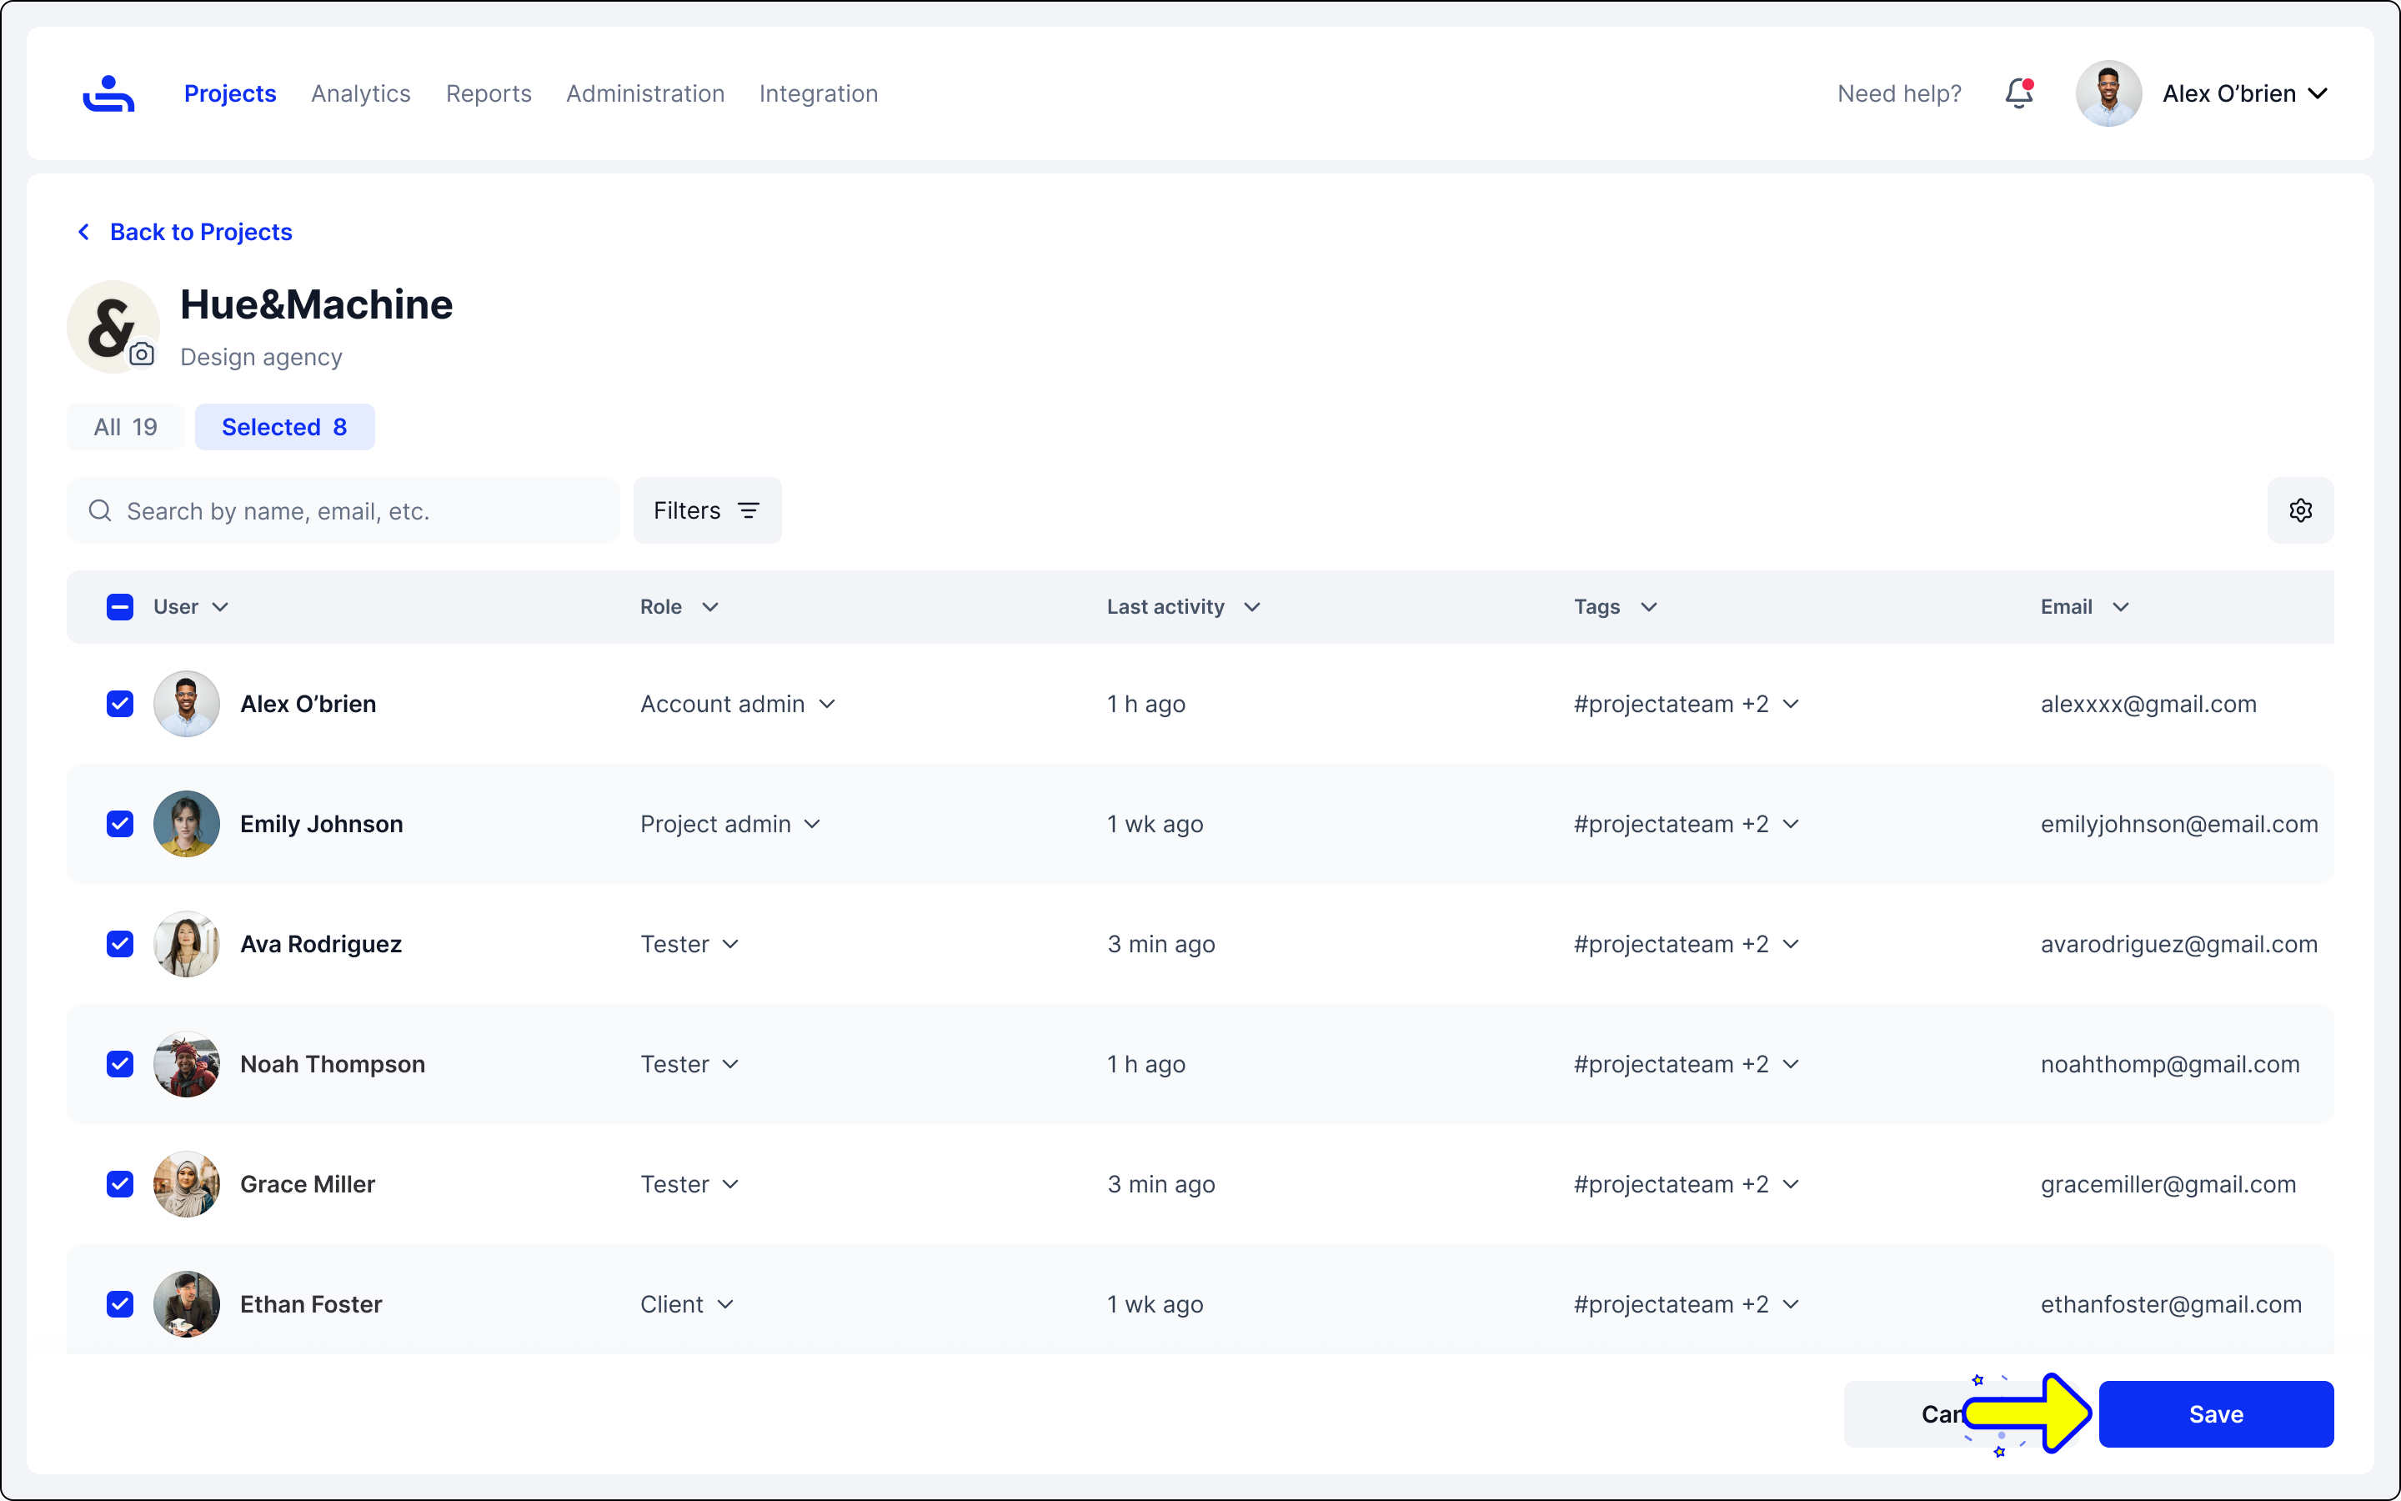Click the app logo in header

point(108,93)
